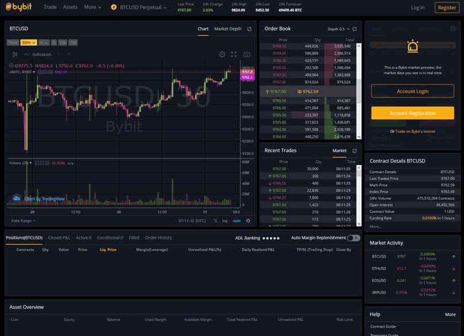Open chart settings gear icon
The height and width of the screenshot is (336, 464).
point(222,55)
